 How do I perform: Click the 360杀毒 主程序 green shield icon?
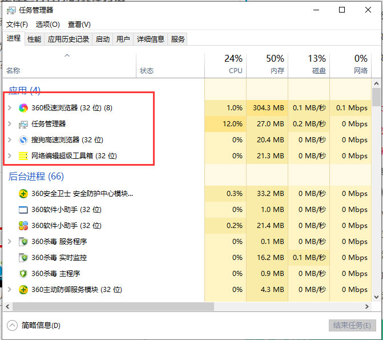coord(23,274)
